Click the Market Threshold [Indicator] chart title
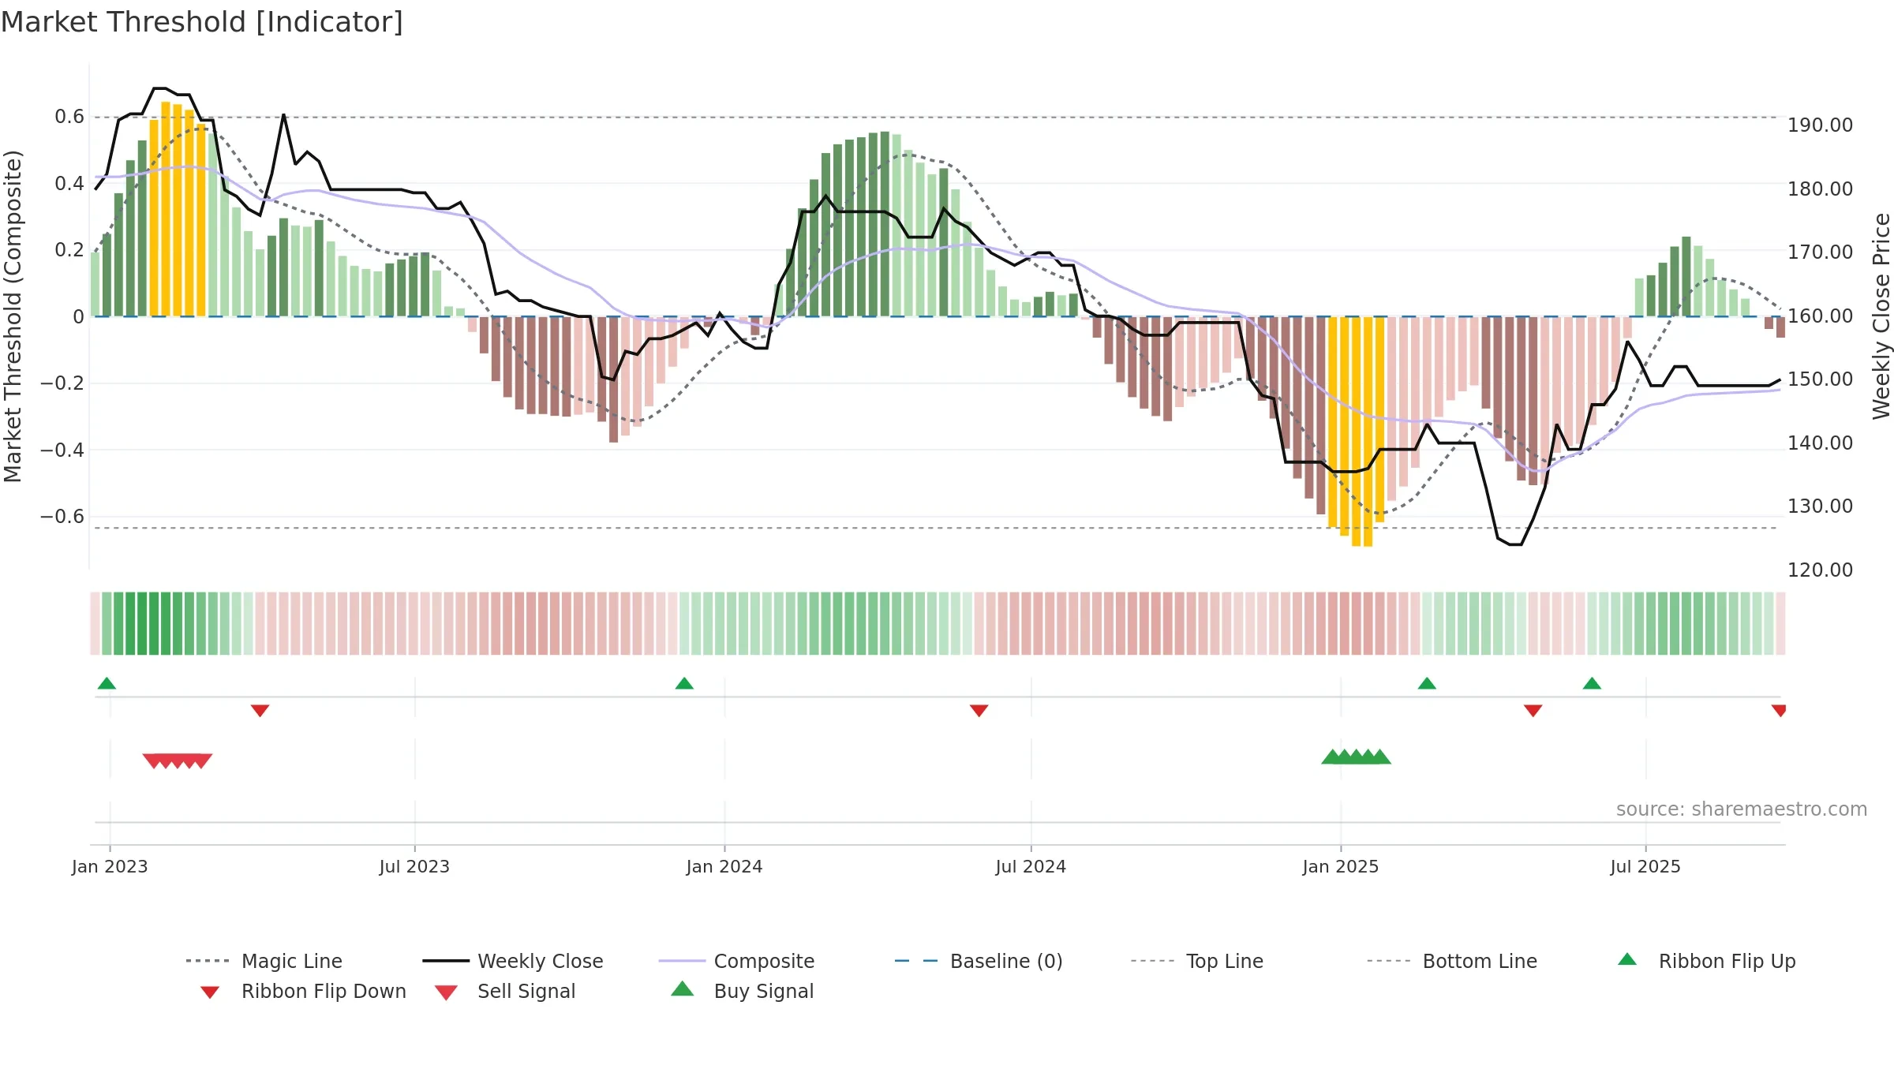Image resolution: width=1894 pixels, height=1065 pixels. point(202,22)
